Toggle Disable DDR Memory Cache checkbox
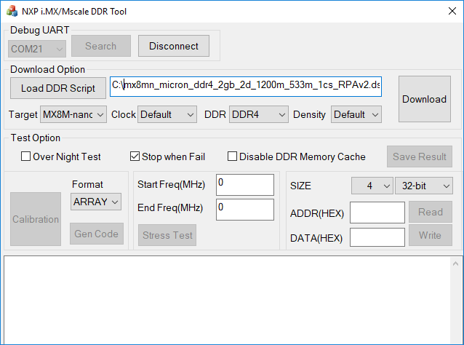Viewport: 464px width, 345px height. [233, 156]
